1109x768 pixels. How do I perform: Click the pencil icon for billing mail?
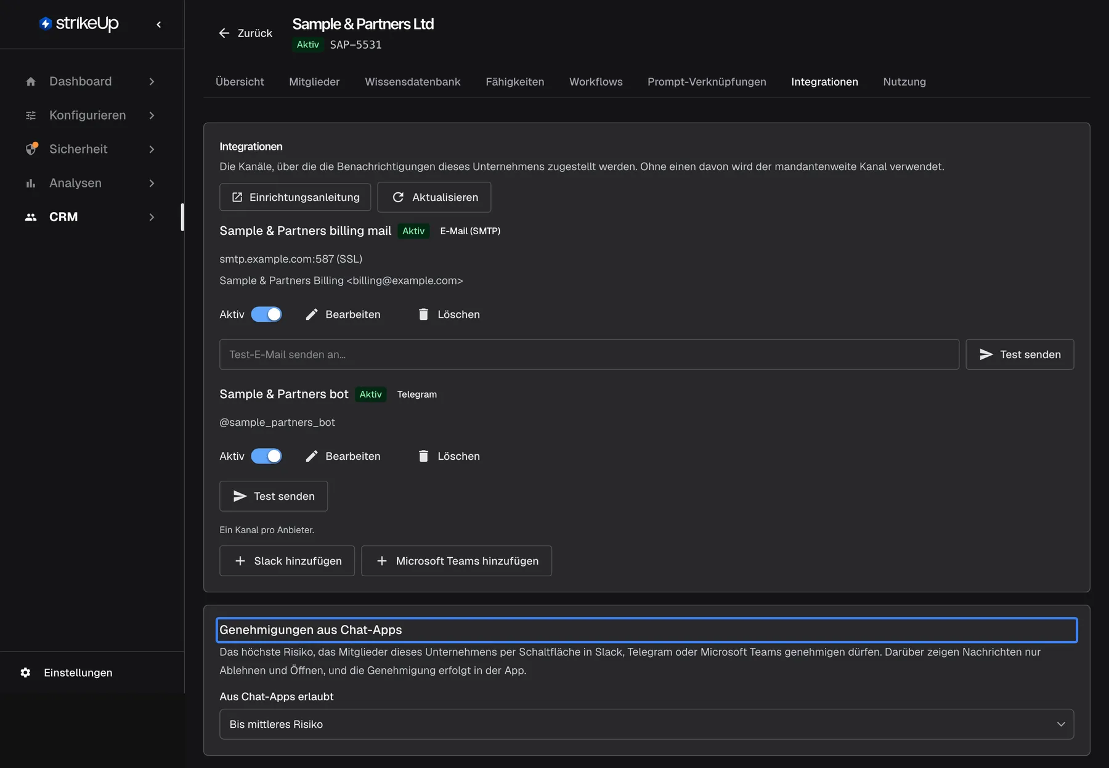coord(312,314)
